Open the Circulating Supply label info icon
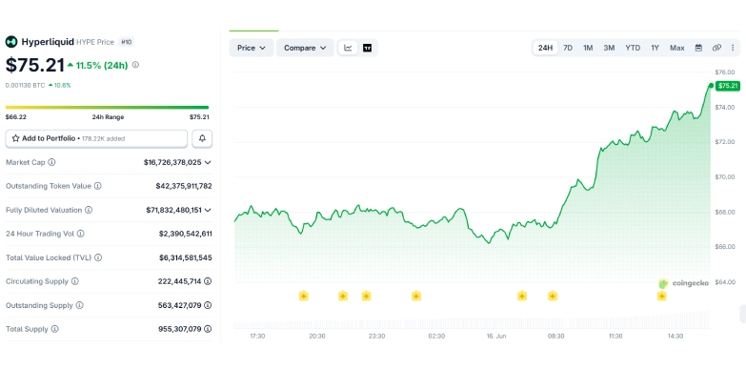This screenshot has height=370, width=746. (x=74, y=281)
